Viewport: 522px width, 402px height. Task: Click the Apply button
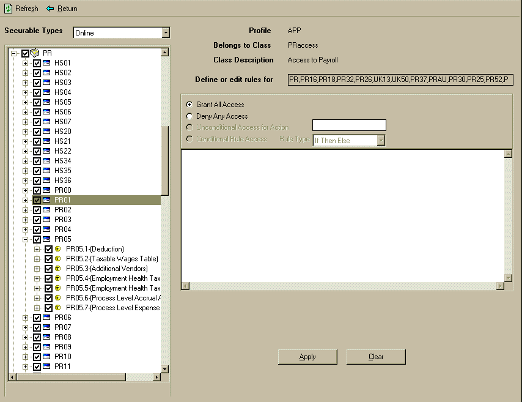pyautogui.click(x=307, y=357)
